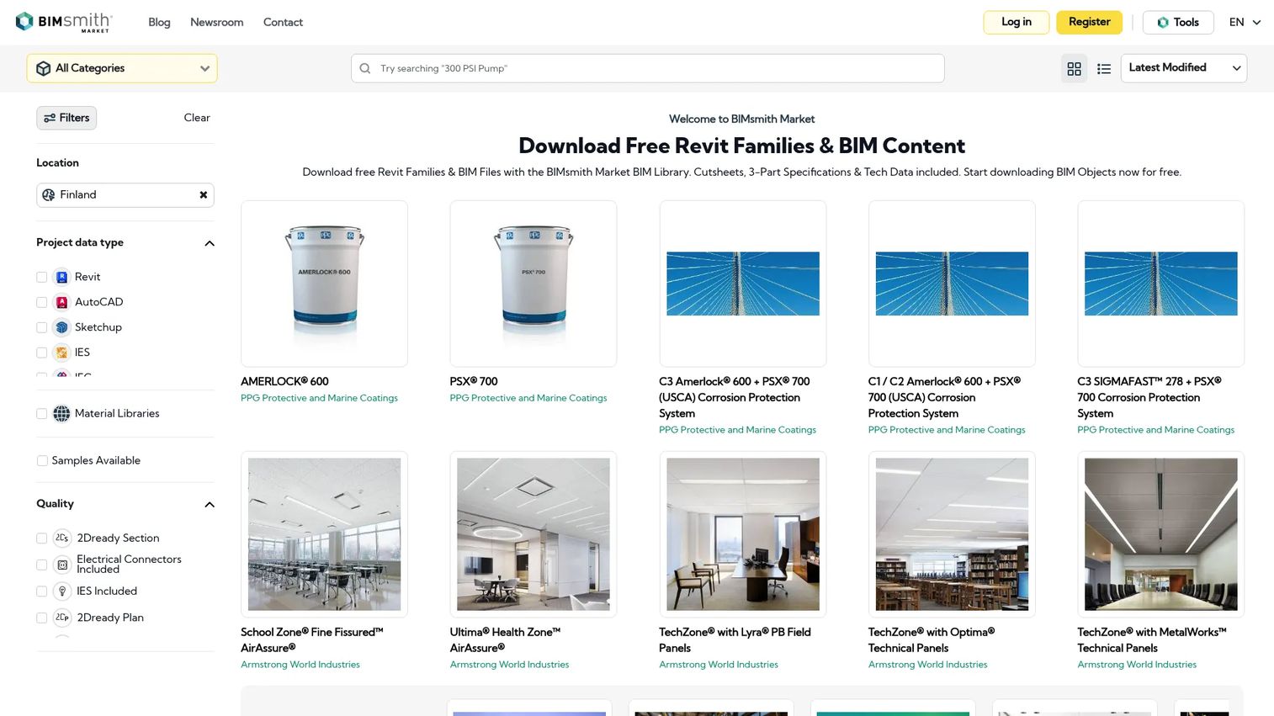Click the IES file type icon

click(61, 353)
